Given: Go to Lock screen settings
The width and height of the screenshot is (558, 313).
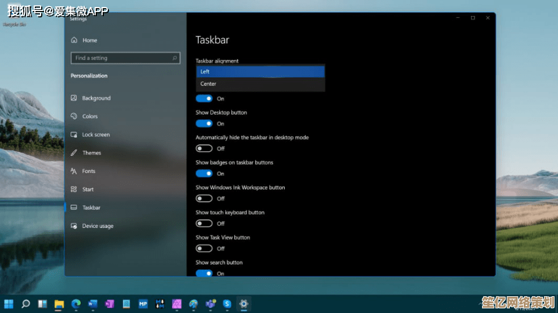Looking at the screenshot, I should [95, 135].
